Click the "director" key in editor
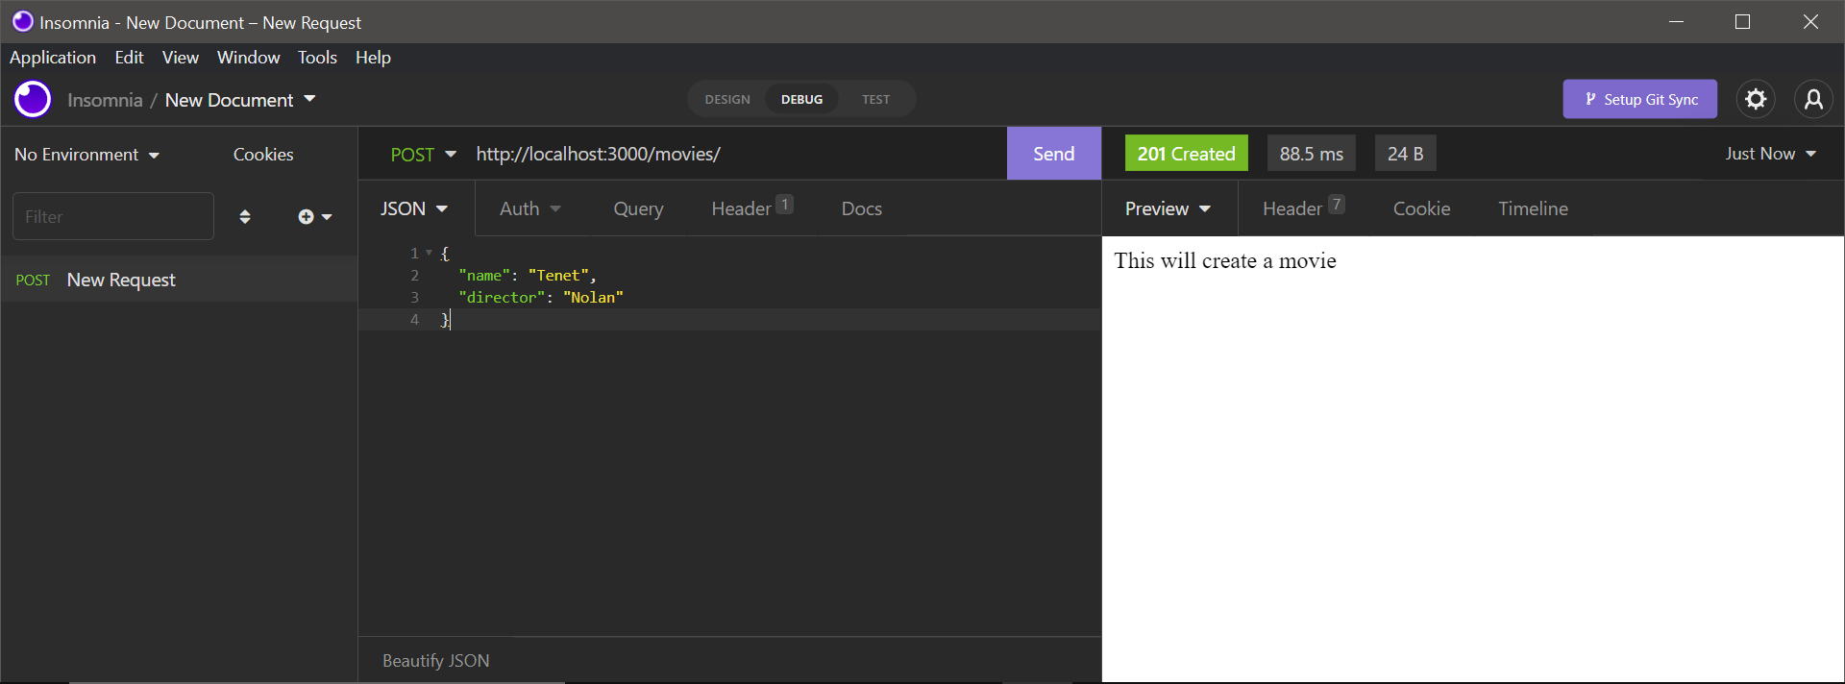The image size is (1845, 684). point(502,297)
